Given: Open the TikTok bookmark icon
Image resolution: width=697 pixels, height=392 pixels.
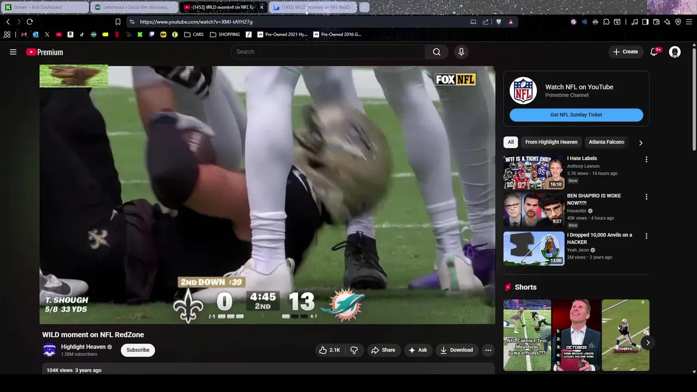Looking at the screenshot, I should (82, 34).
